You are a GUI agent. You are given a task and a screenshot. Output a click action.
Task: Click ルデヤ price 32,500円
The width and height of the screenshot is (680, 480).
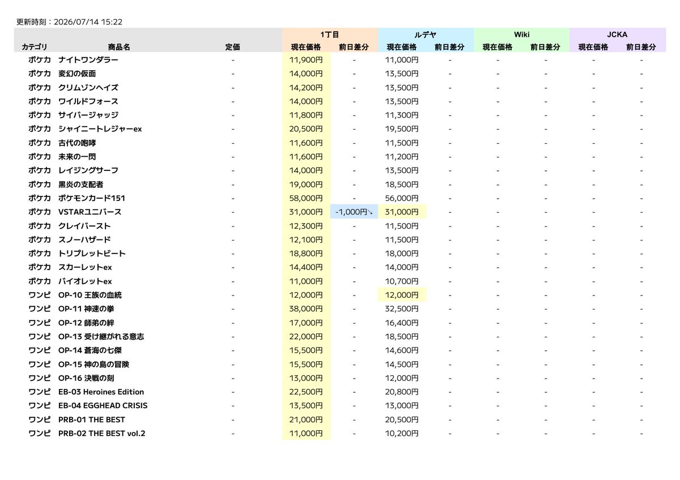click(402, 308)
